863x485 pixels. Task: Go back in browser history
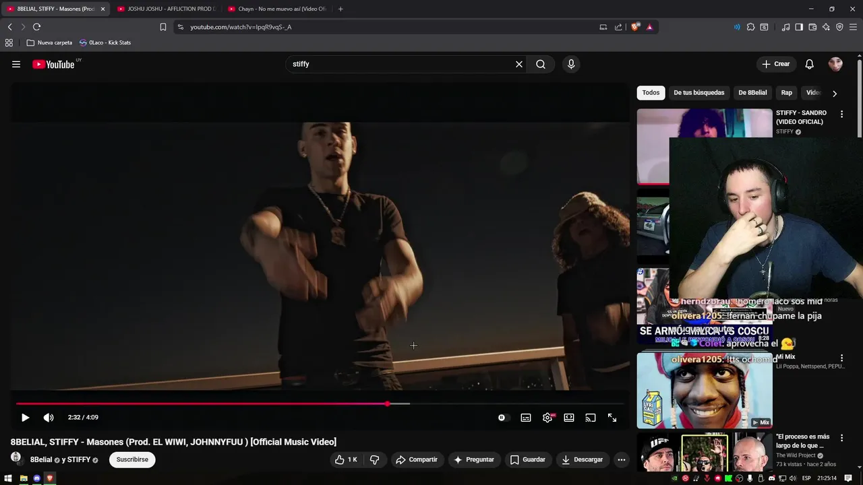point(9,27)
